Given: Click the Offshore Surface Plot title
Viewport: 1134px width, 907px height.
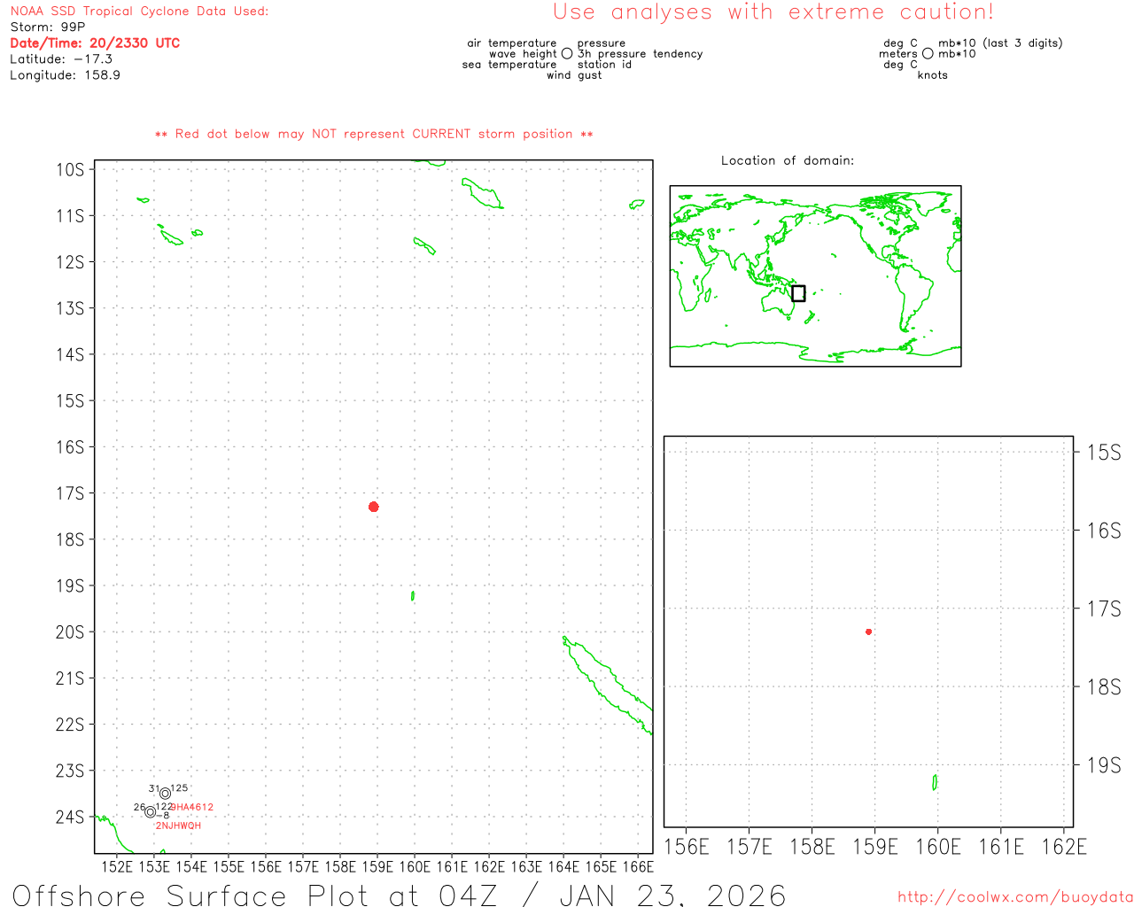Looking at the screenshot, I should click(x=399, y=895).
